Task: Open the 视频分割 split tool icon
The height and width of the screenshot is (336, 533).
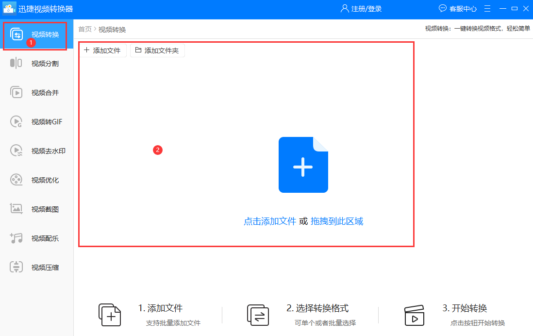Action: 16,63
